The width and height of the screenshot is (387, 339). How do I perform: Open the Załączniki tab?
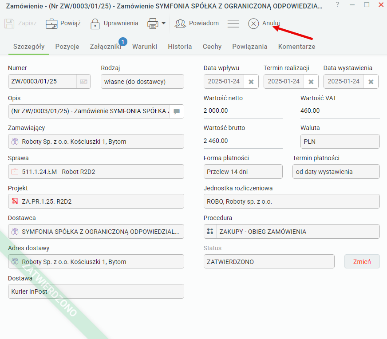[106, 47]
